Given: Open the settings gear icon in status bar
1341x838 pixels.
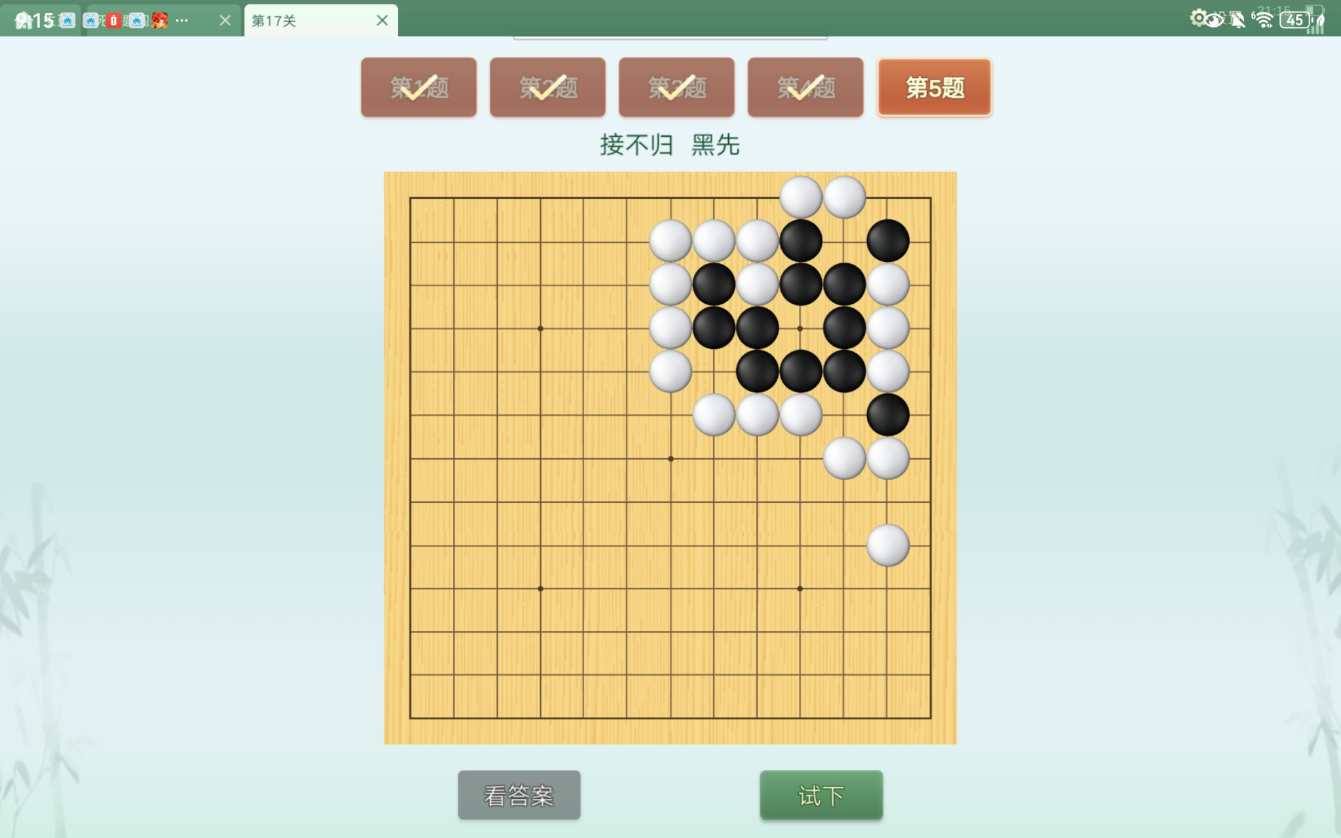Looking at the screenshot, I should click(x=1198, y=18).
